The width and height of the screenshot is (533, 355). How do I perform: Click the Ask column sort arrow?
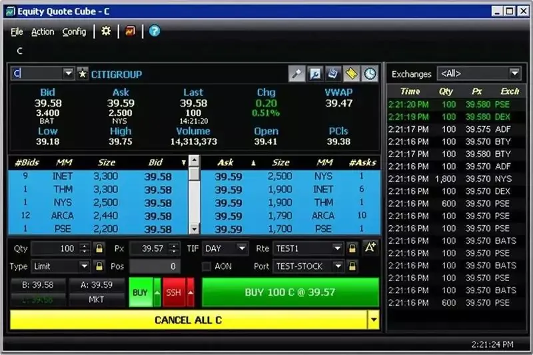(253, 163)
